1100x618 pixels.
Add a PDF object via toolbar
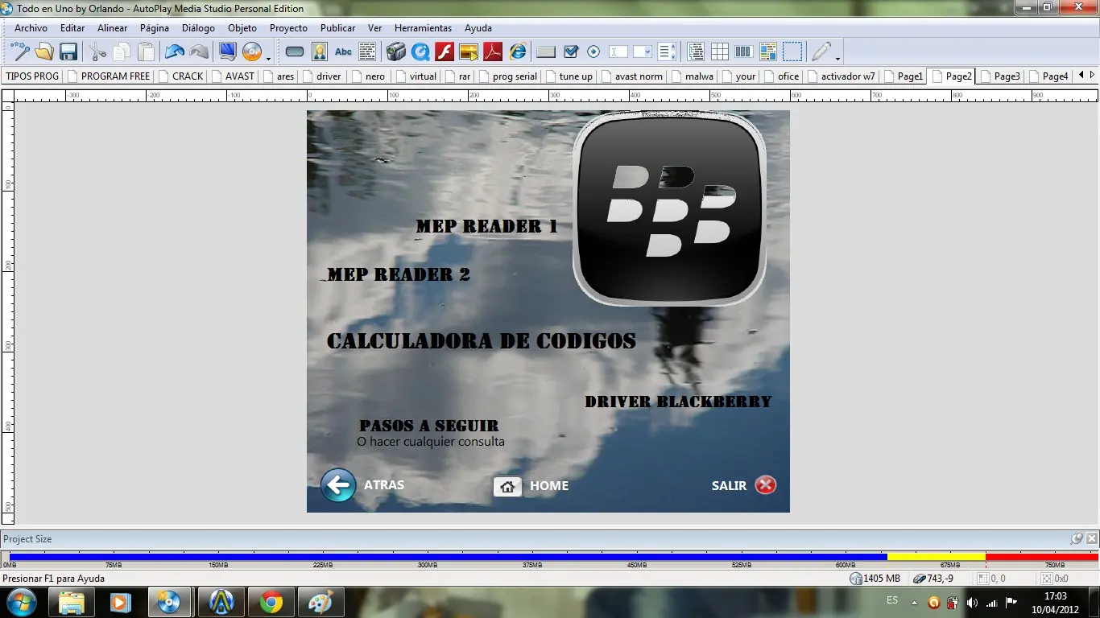pyautogui.click(x=492, y=52)
